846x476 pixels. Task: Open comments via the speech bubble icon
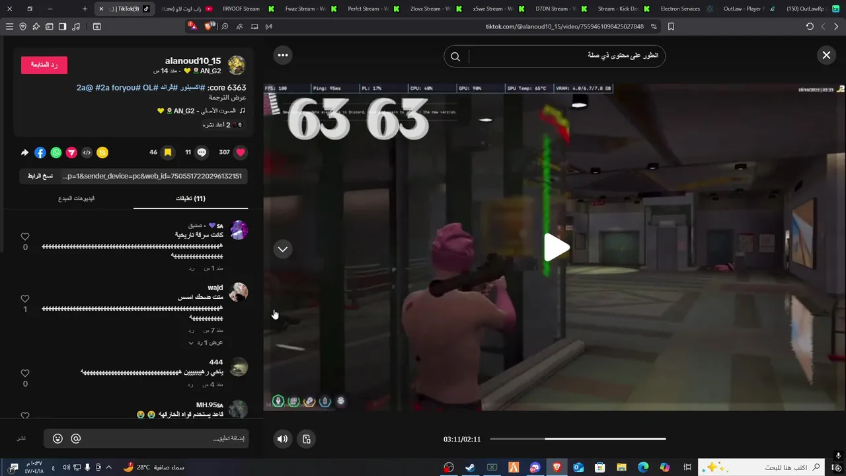[202, 152]
